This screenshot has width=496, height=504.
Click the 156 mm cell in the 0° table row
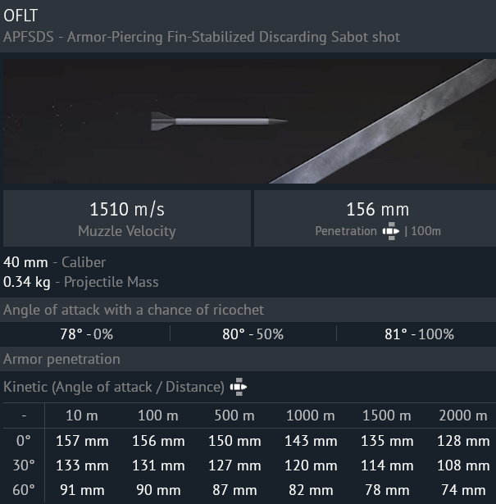[x=158, y=441]
